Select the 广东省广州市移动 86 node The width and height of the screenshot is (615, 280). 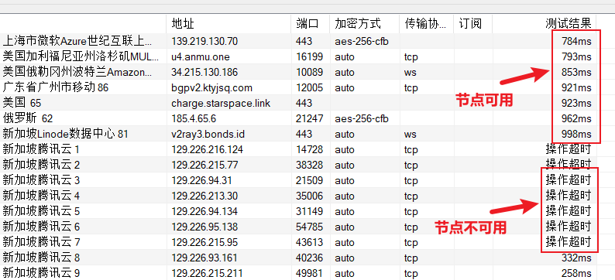click(55, 87)
